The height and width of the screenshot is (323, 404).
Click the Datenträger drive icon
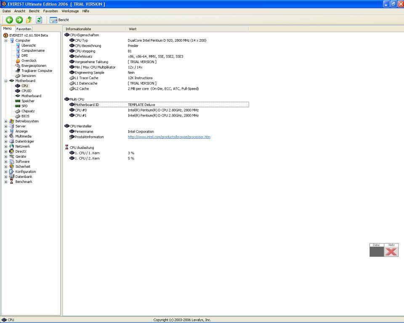pyautogui.click(x=12, y=141)
